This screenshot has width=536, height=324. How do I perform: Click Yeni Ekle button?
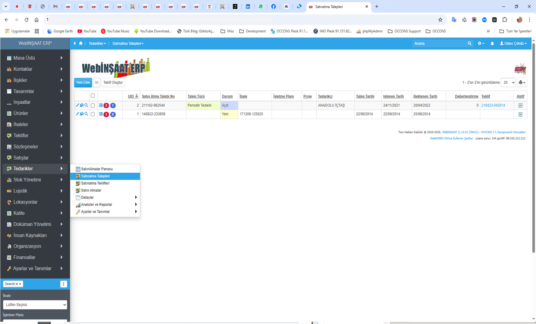[83, 82]
